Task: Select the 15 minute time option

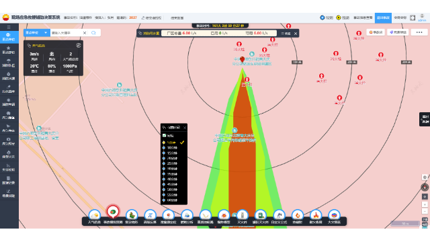Action: (x=171, y=153)
